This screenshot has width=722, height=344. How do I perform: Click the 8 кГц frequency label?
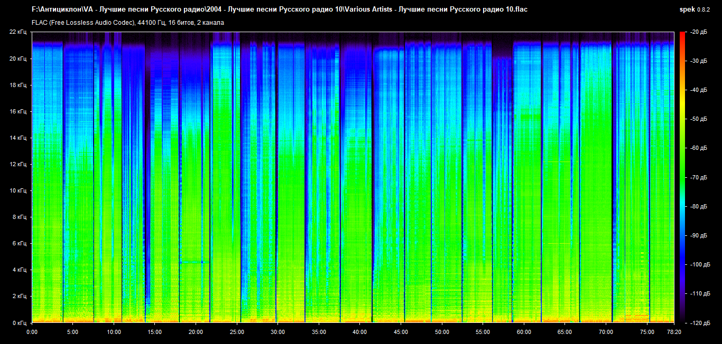click(x=21, y=217)
